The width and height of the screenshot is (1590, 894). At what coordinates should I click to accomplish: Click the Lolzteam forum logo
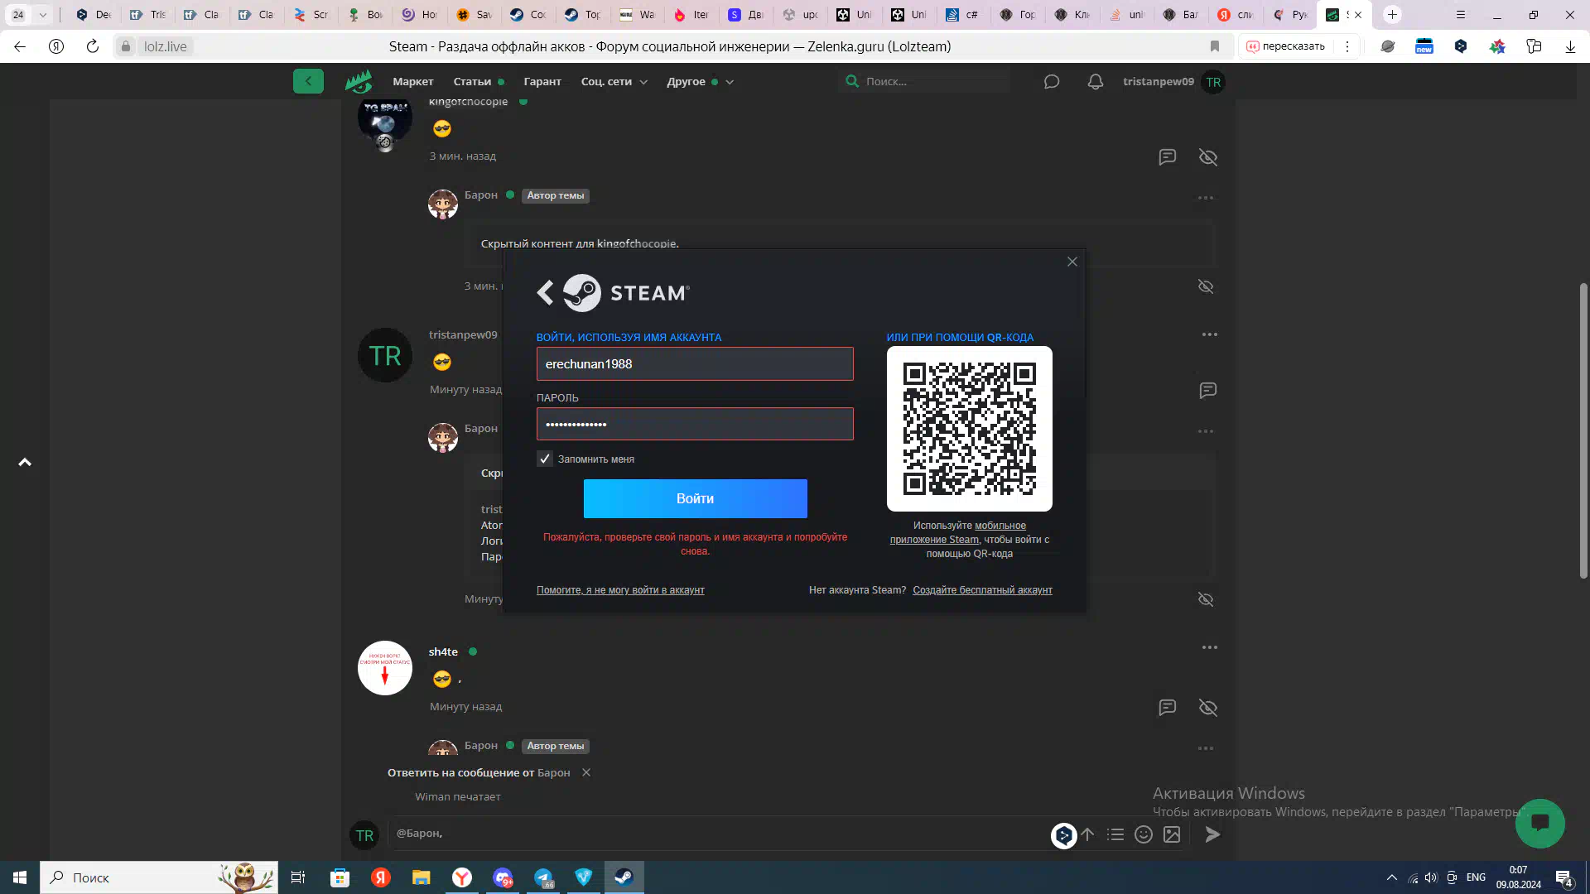tap(359, 81)
